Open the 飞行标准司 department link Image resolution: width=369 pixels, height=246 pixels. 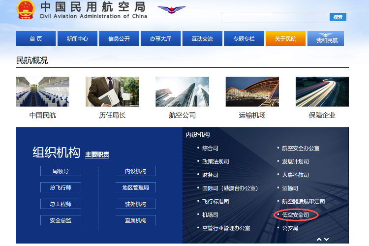pos(215,202)
